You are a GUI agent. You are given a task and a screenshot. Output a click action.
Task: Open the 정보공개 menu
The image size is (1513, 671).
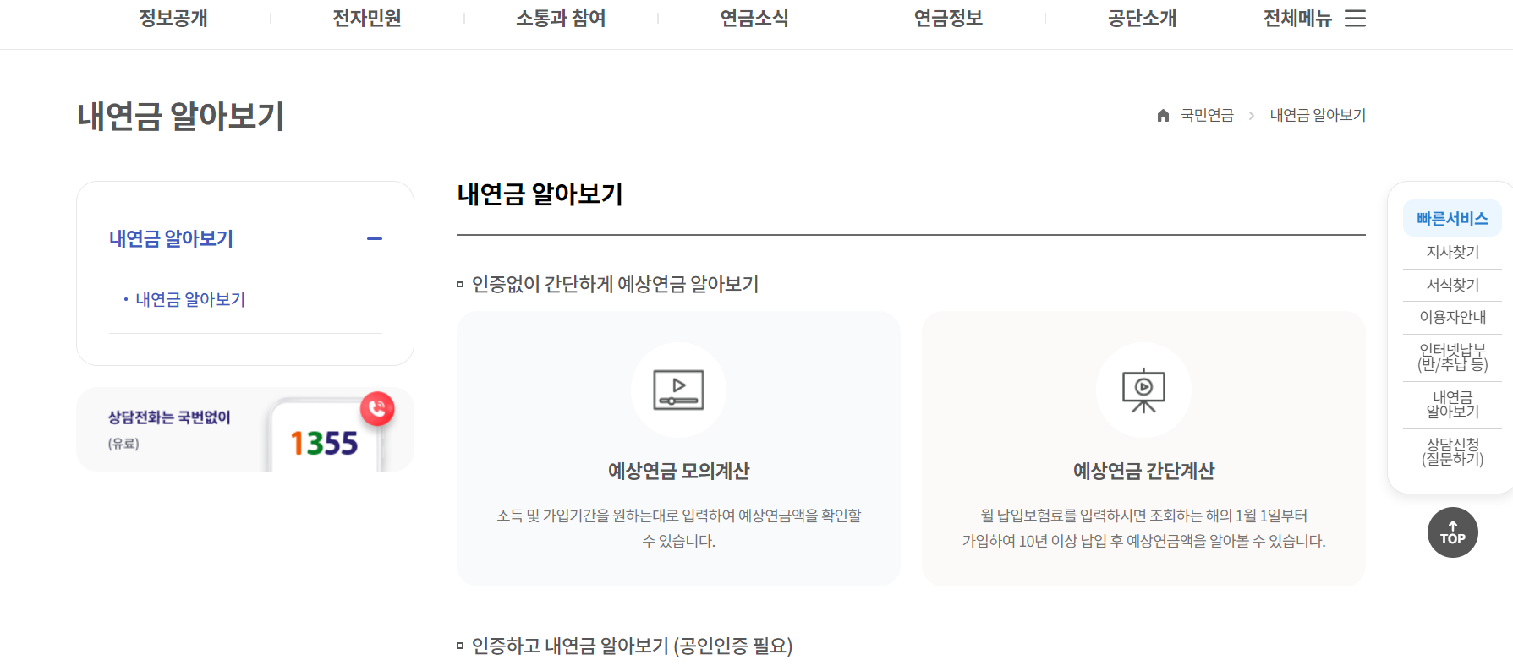[x=173, y=19]
